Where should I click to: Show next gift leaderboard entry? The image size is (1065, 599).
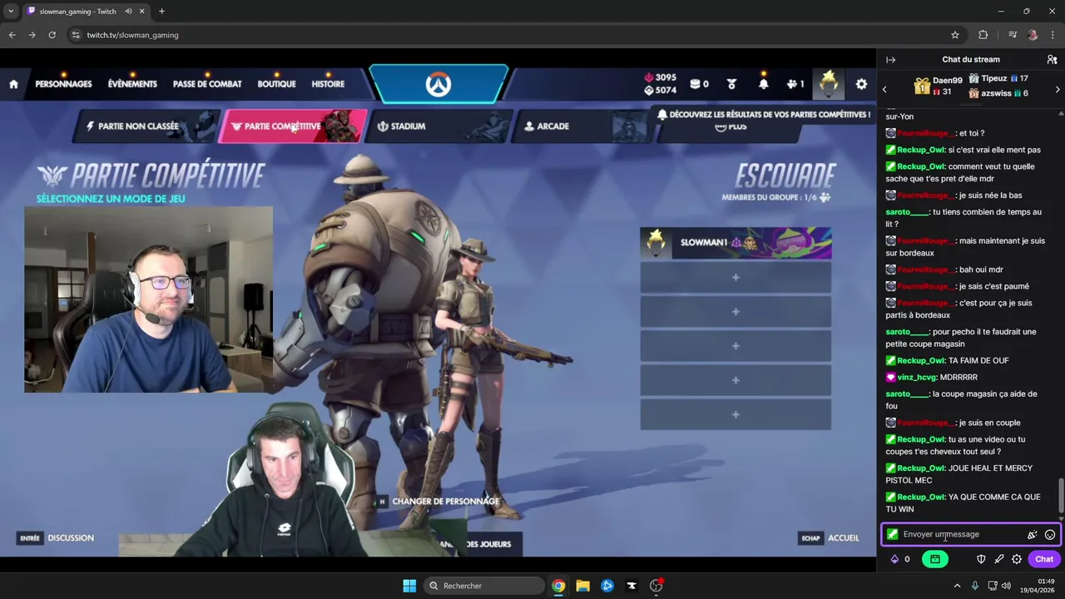tap(1058, 89)
